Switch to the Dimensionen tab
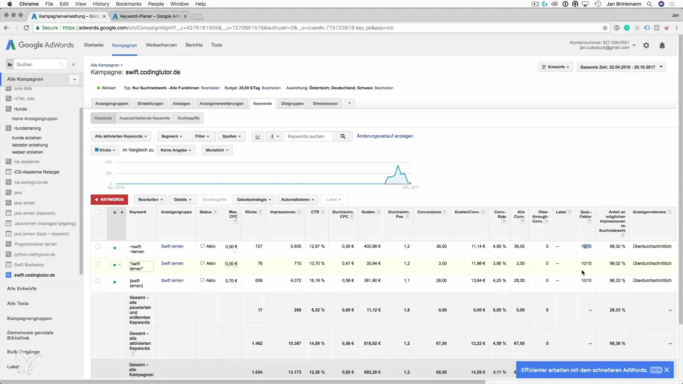Image resolution: width=683 pixels, height=384 pixels. (x=325, y=103)
